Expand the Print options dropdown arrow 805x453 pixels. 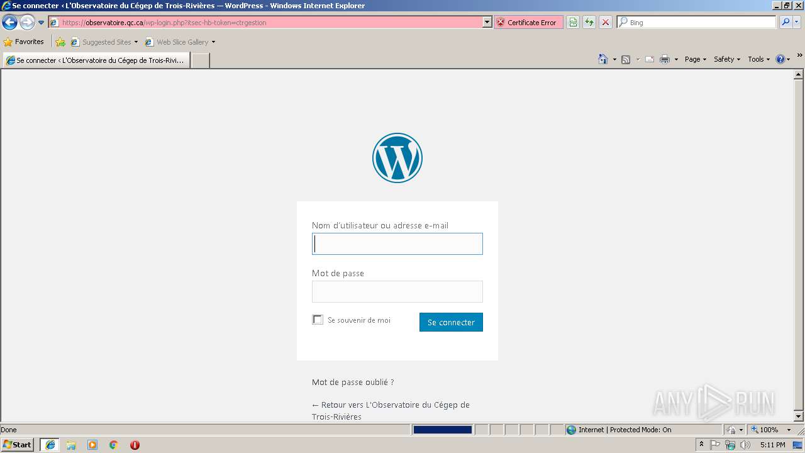676,59
